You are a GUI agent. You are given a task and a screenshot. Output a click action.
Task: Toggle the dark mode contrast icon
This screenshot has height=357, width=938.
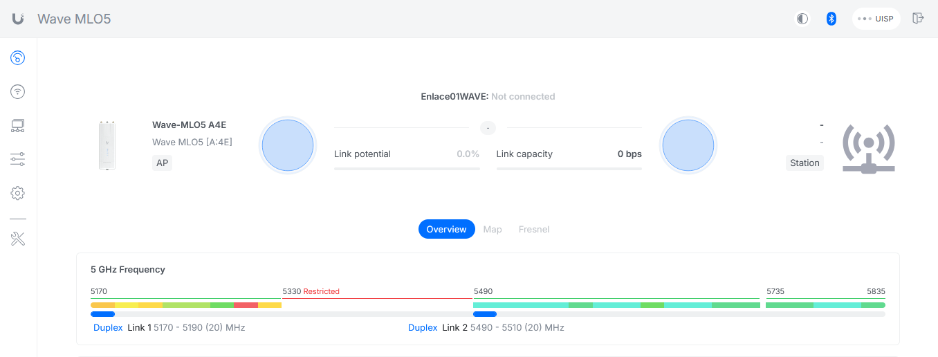[802, 19]
